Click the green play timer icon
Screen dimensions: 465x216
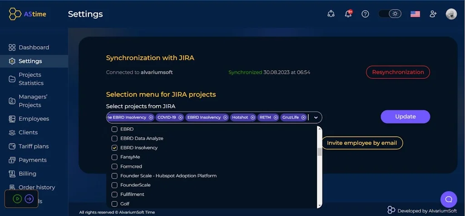pyautogui.click(x=17, y=198)
